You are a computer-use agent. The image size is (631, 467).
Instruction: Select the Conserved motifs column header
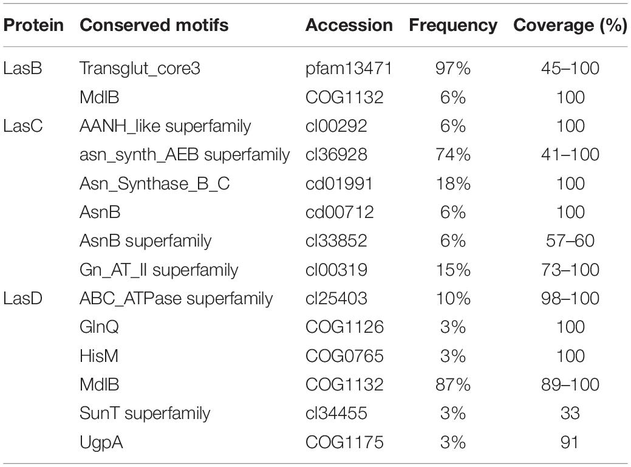coord(154,25)
